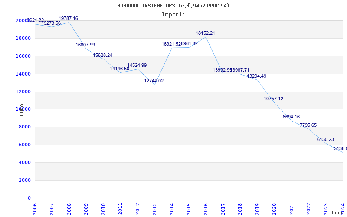Screen dimensions: 347x217
Task: Click the 18000 y-axis tick label
Action: point(23,39)
